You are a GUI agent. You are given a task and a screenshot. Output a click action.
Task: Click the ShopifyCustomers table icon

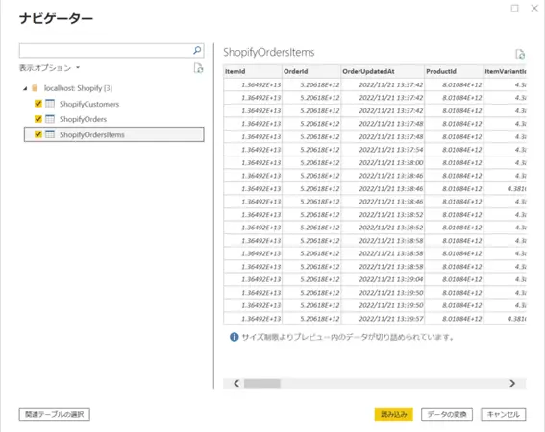(50, 104)
